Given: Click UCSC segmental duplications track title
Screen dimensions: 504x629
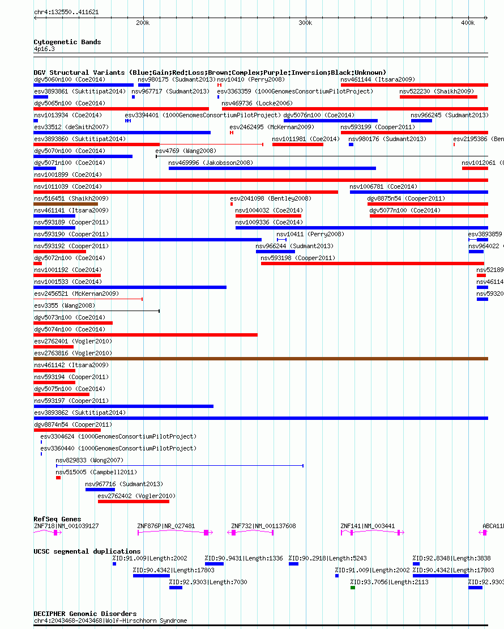Looking at the screenshot, I should pos(87,551).
